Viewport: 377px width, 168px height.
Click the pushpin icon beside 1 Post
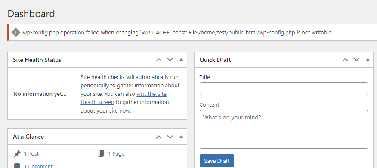(17, 153)
